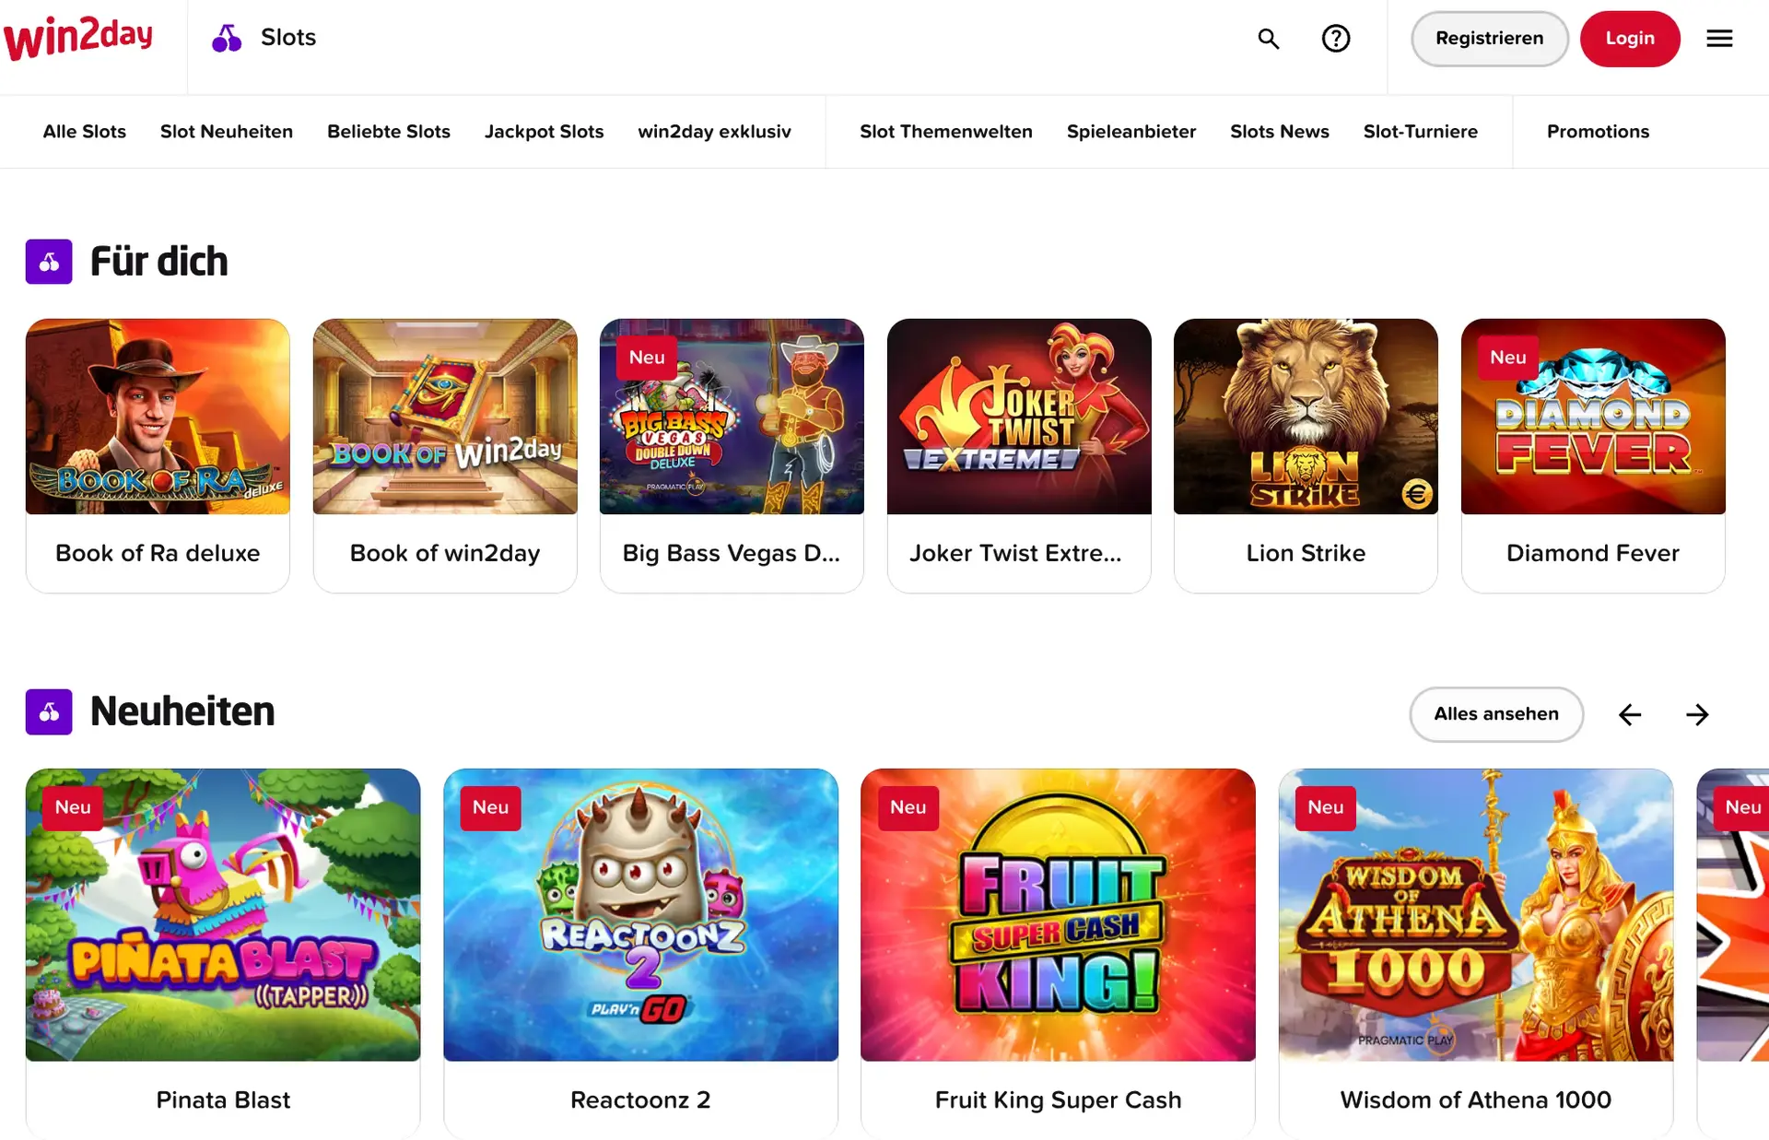
Task: Go to previous Neuheiten with left arrow
Action: tap(1630, 714)
